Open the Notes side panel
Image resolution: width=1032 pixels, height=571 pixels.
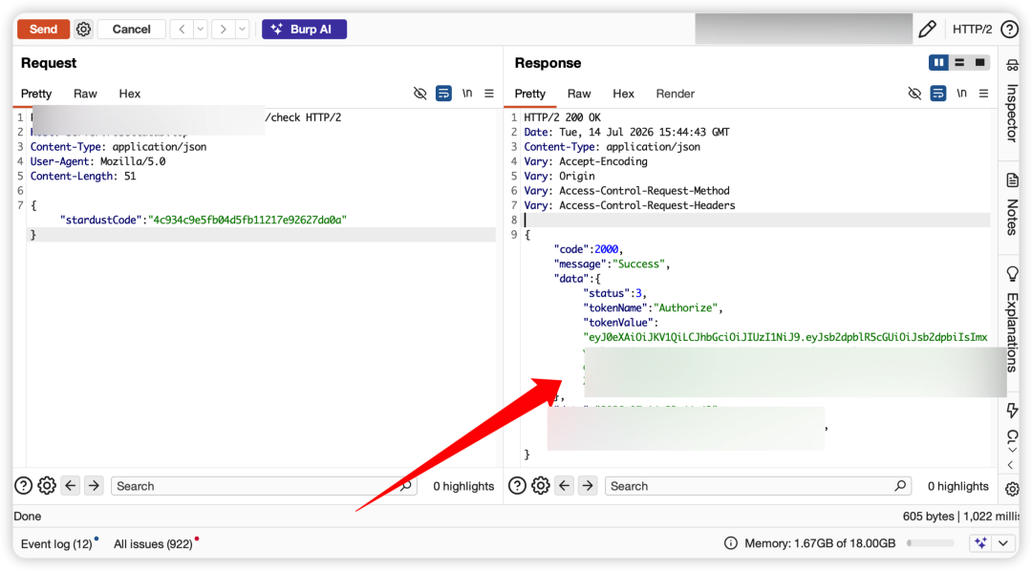coord(1012,203)
